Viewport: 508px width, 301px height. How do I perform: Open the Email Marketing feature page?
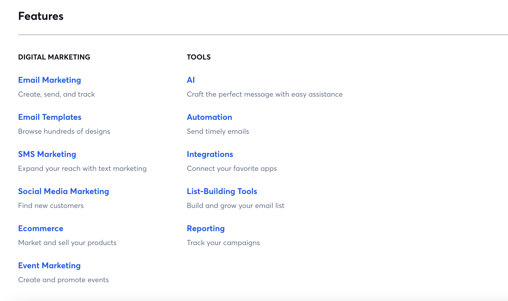pos(49,80)
